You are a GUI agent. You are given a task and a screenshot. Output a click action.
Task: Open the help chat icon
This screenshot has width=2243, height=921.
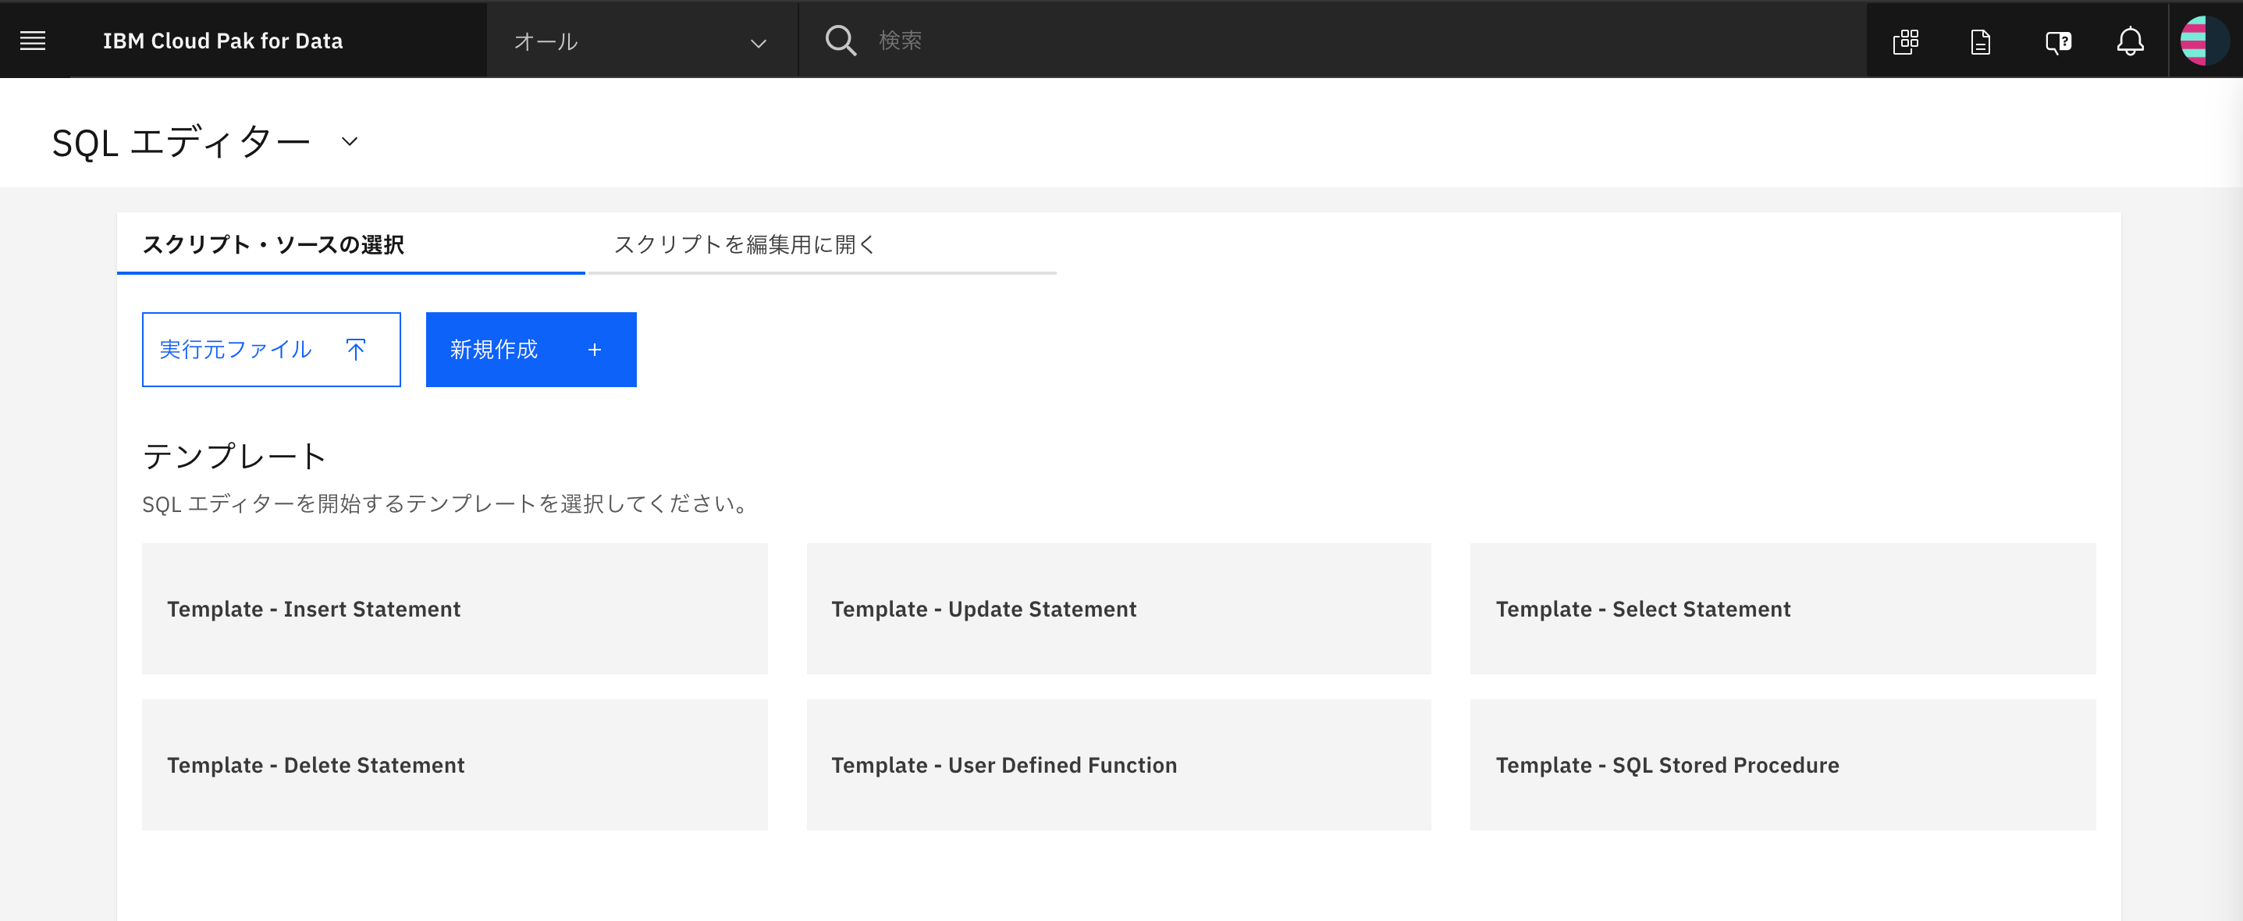tap(2056, 40)
